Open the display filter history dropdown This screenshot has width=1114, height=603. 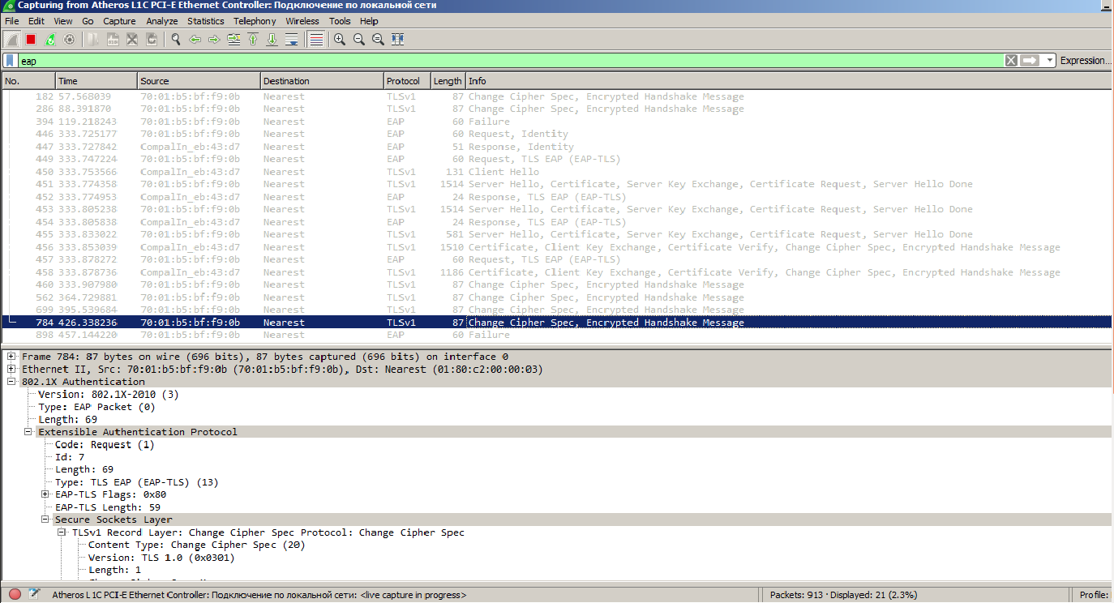click(x=1049, y=61)
